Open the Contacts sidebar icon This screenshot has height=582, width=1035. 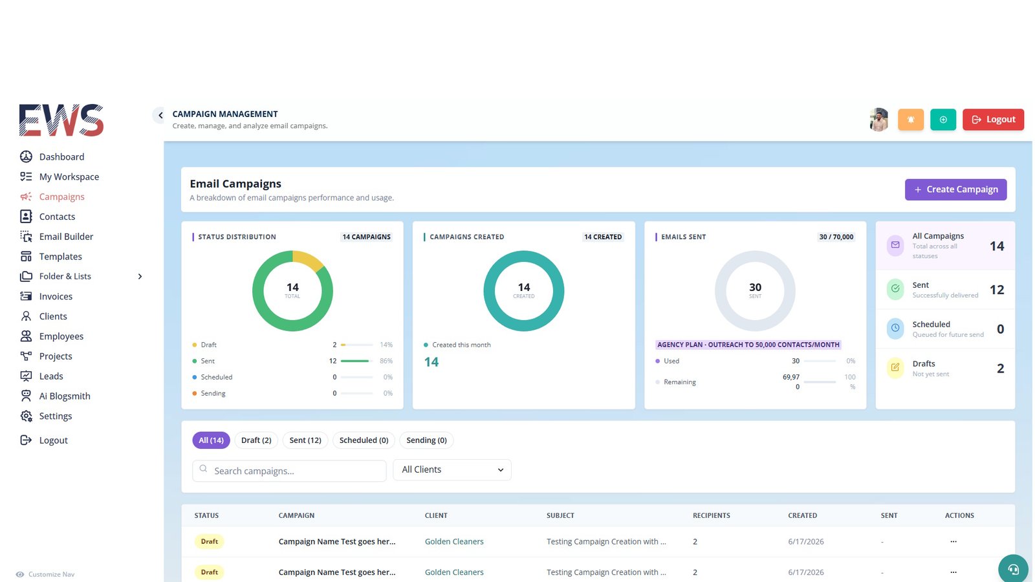tap(26, 217)
